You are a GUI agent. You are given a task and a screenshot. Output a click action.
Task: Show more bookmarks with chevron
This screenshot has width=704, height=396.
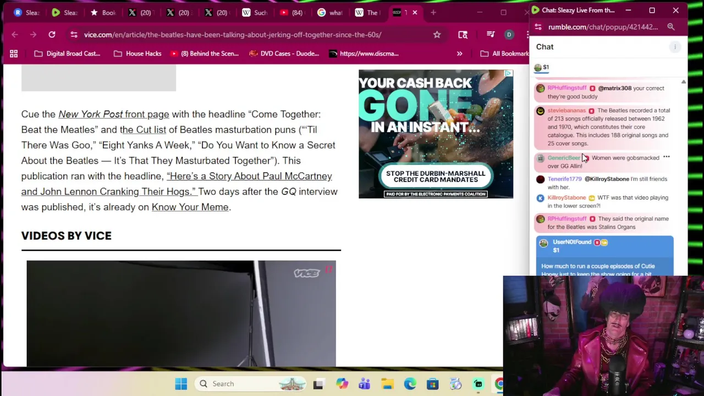tap(459, 53)
